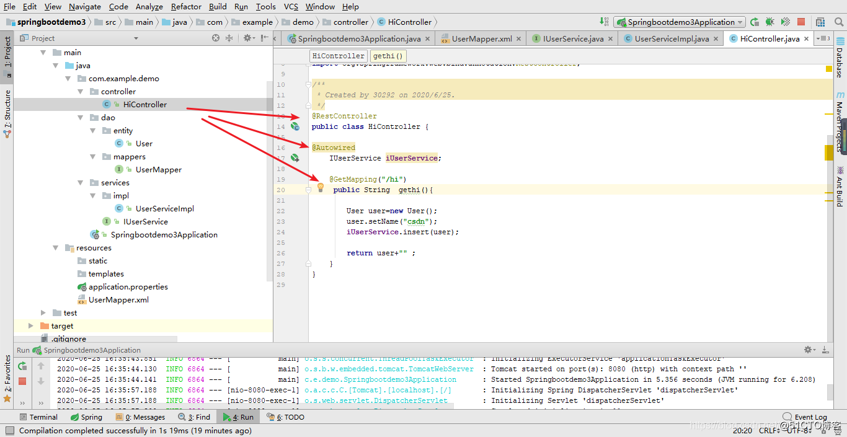Screen dimensions: 847x437
Task: Click the collapse all icon in Project panel
Action: coord(229,38)
